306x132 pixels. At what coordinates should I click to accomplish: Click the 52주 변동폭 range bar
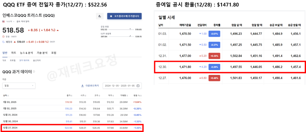tap(121, 36)
